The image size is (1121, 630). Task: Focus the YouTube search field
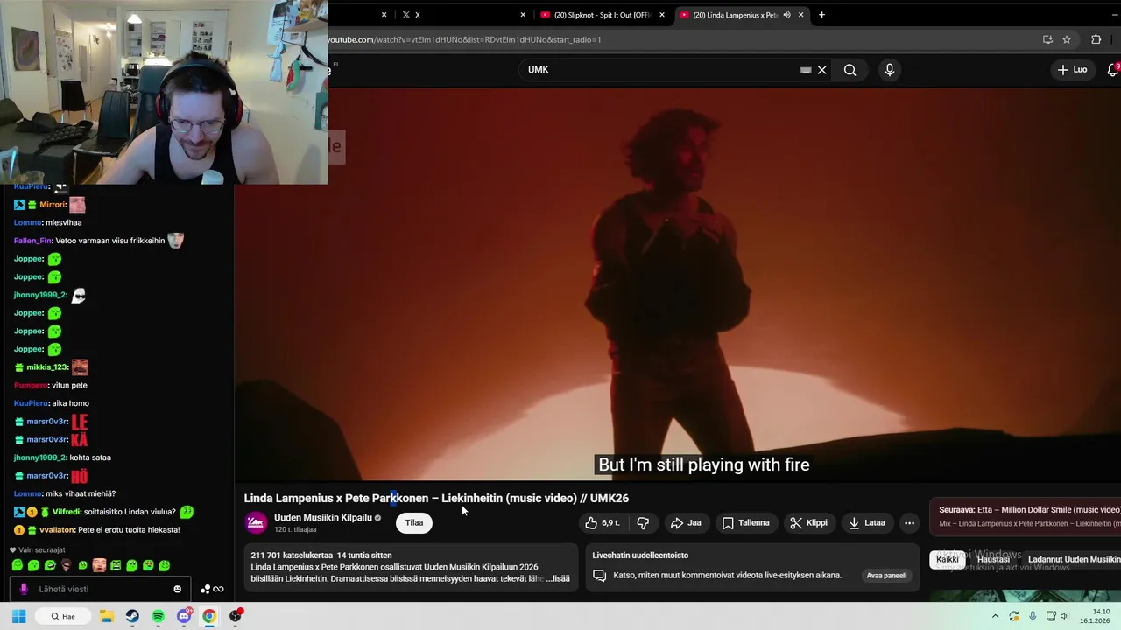pos(661,70)
